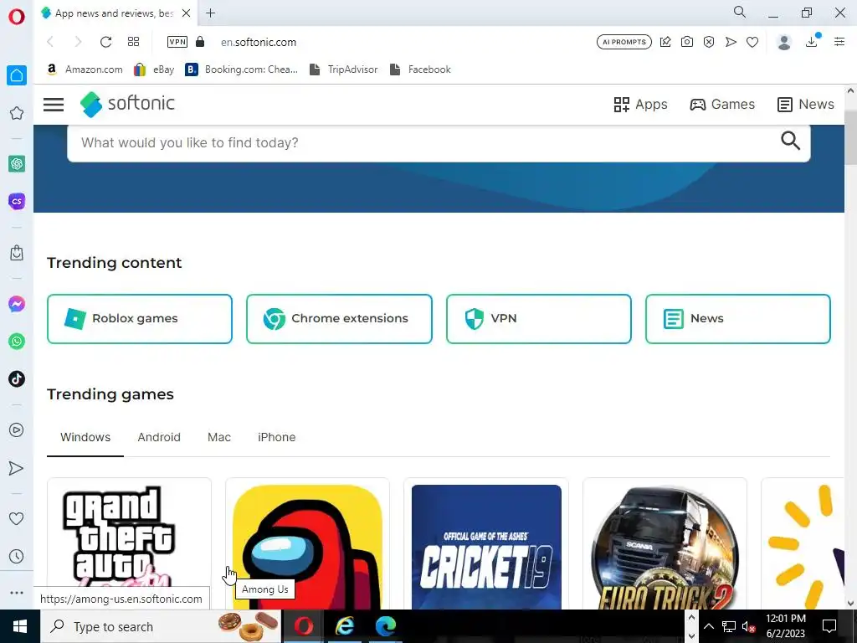Take a snapshot with camera icon
This screenshot has width=857, height=643.
point(687,42)
